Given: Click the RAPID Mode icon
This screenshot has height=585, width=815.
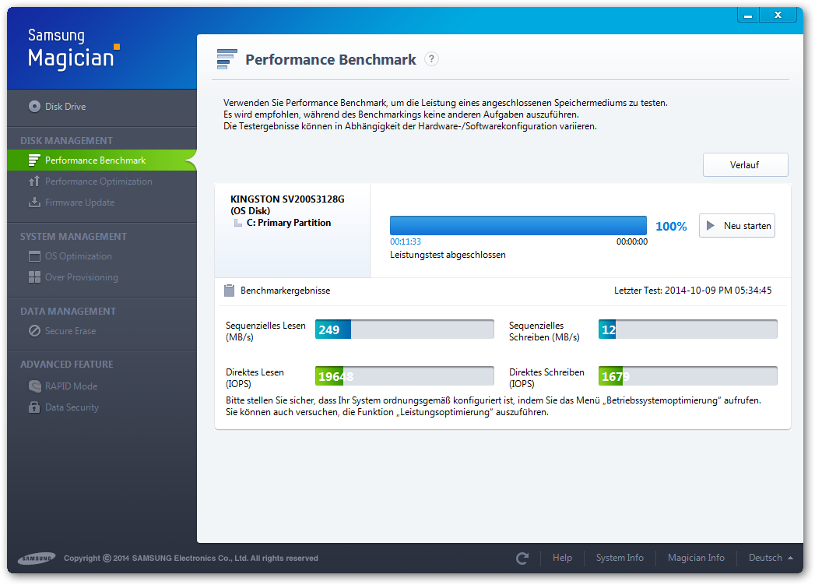Looking at the screenshot, I should (34, 386).
